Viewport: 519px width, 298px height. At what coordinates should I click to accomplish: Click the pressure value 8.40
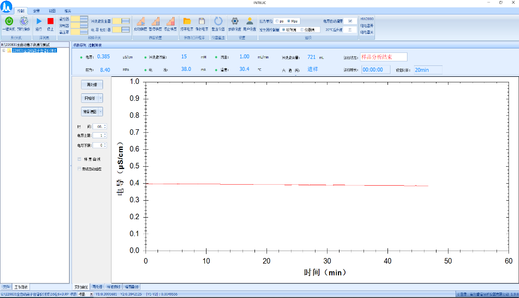click(x=105, y=70)
